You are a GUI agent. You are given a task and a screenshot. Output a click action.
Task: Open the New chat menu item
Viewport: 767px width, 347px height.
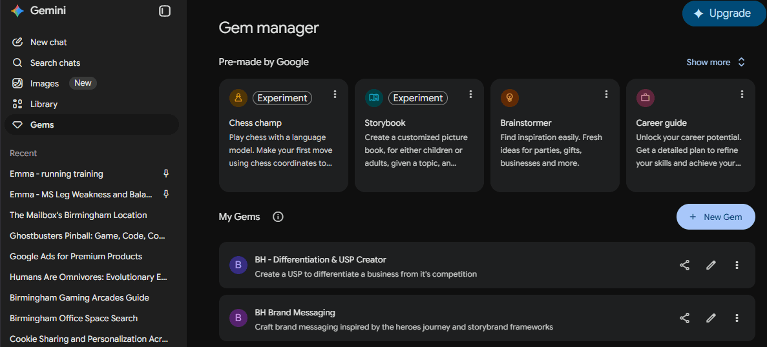[92, 42]
